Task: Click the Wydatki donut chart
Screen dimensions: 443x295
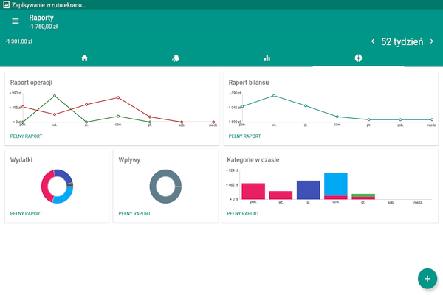Action: pos(57,187)
